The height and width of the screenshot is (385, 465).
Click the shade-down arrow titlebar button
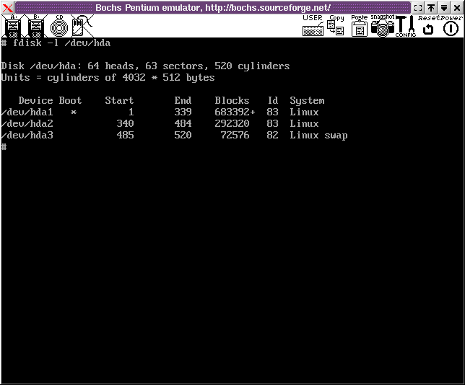click(x=444, y=7)
